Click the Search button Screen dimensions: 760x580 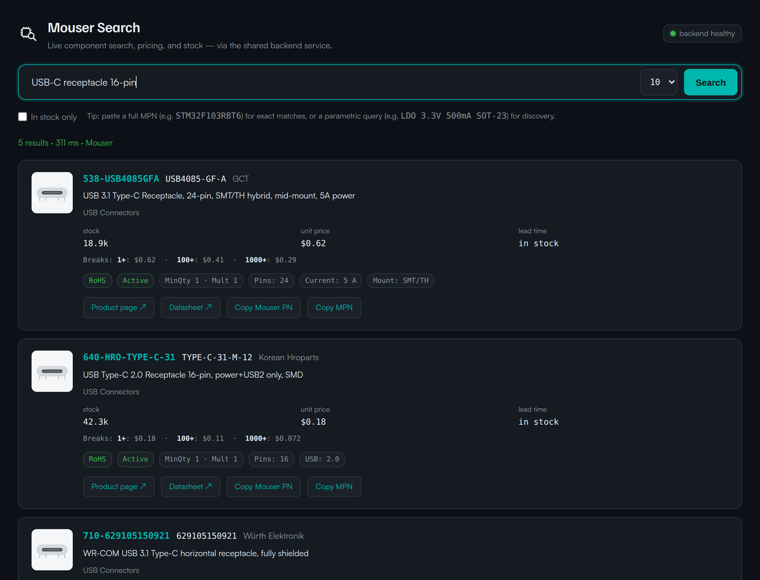point(710,82)
